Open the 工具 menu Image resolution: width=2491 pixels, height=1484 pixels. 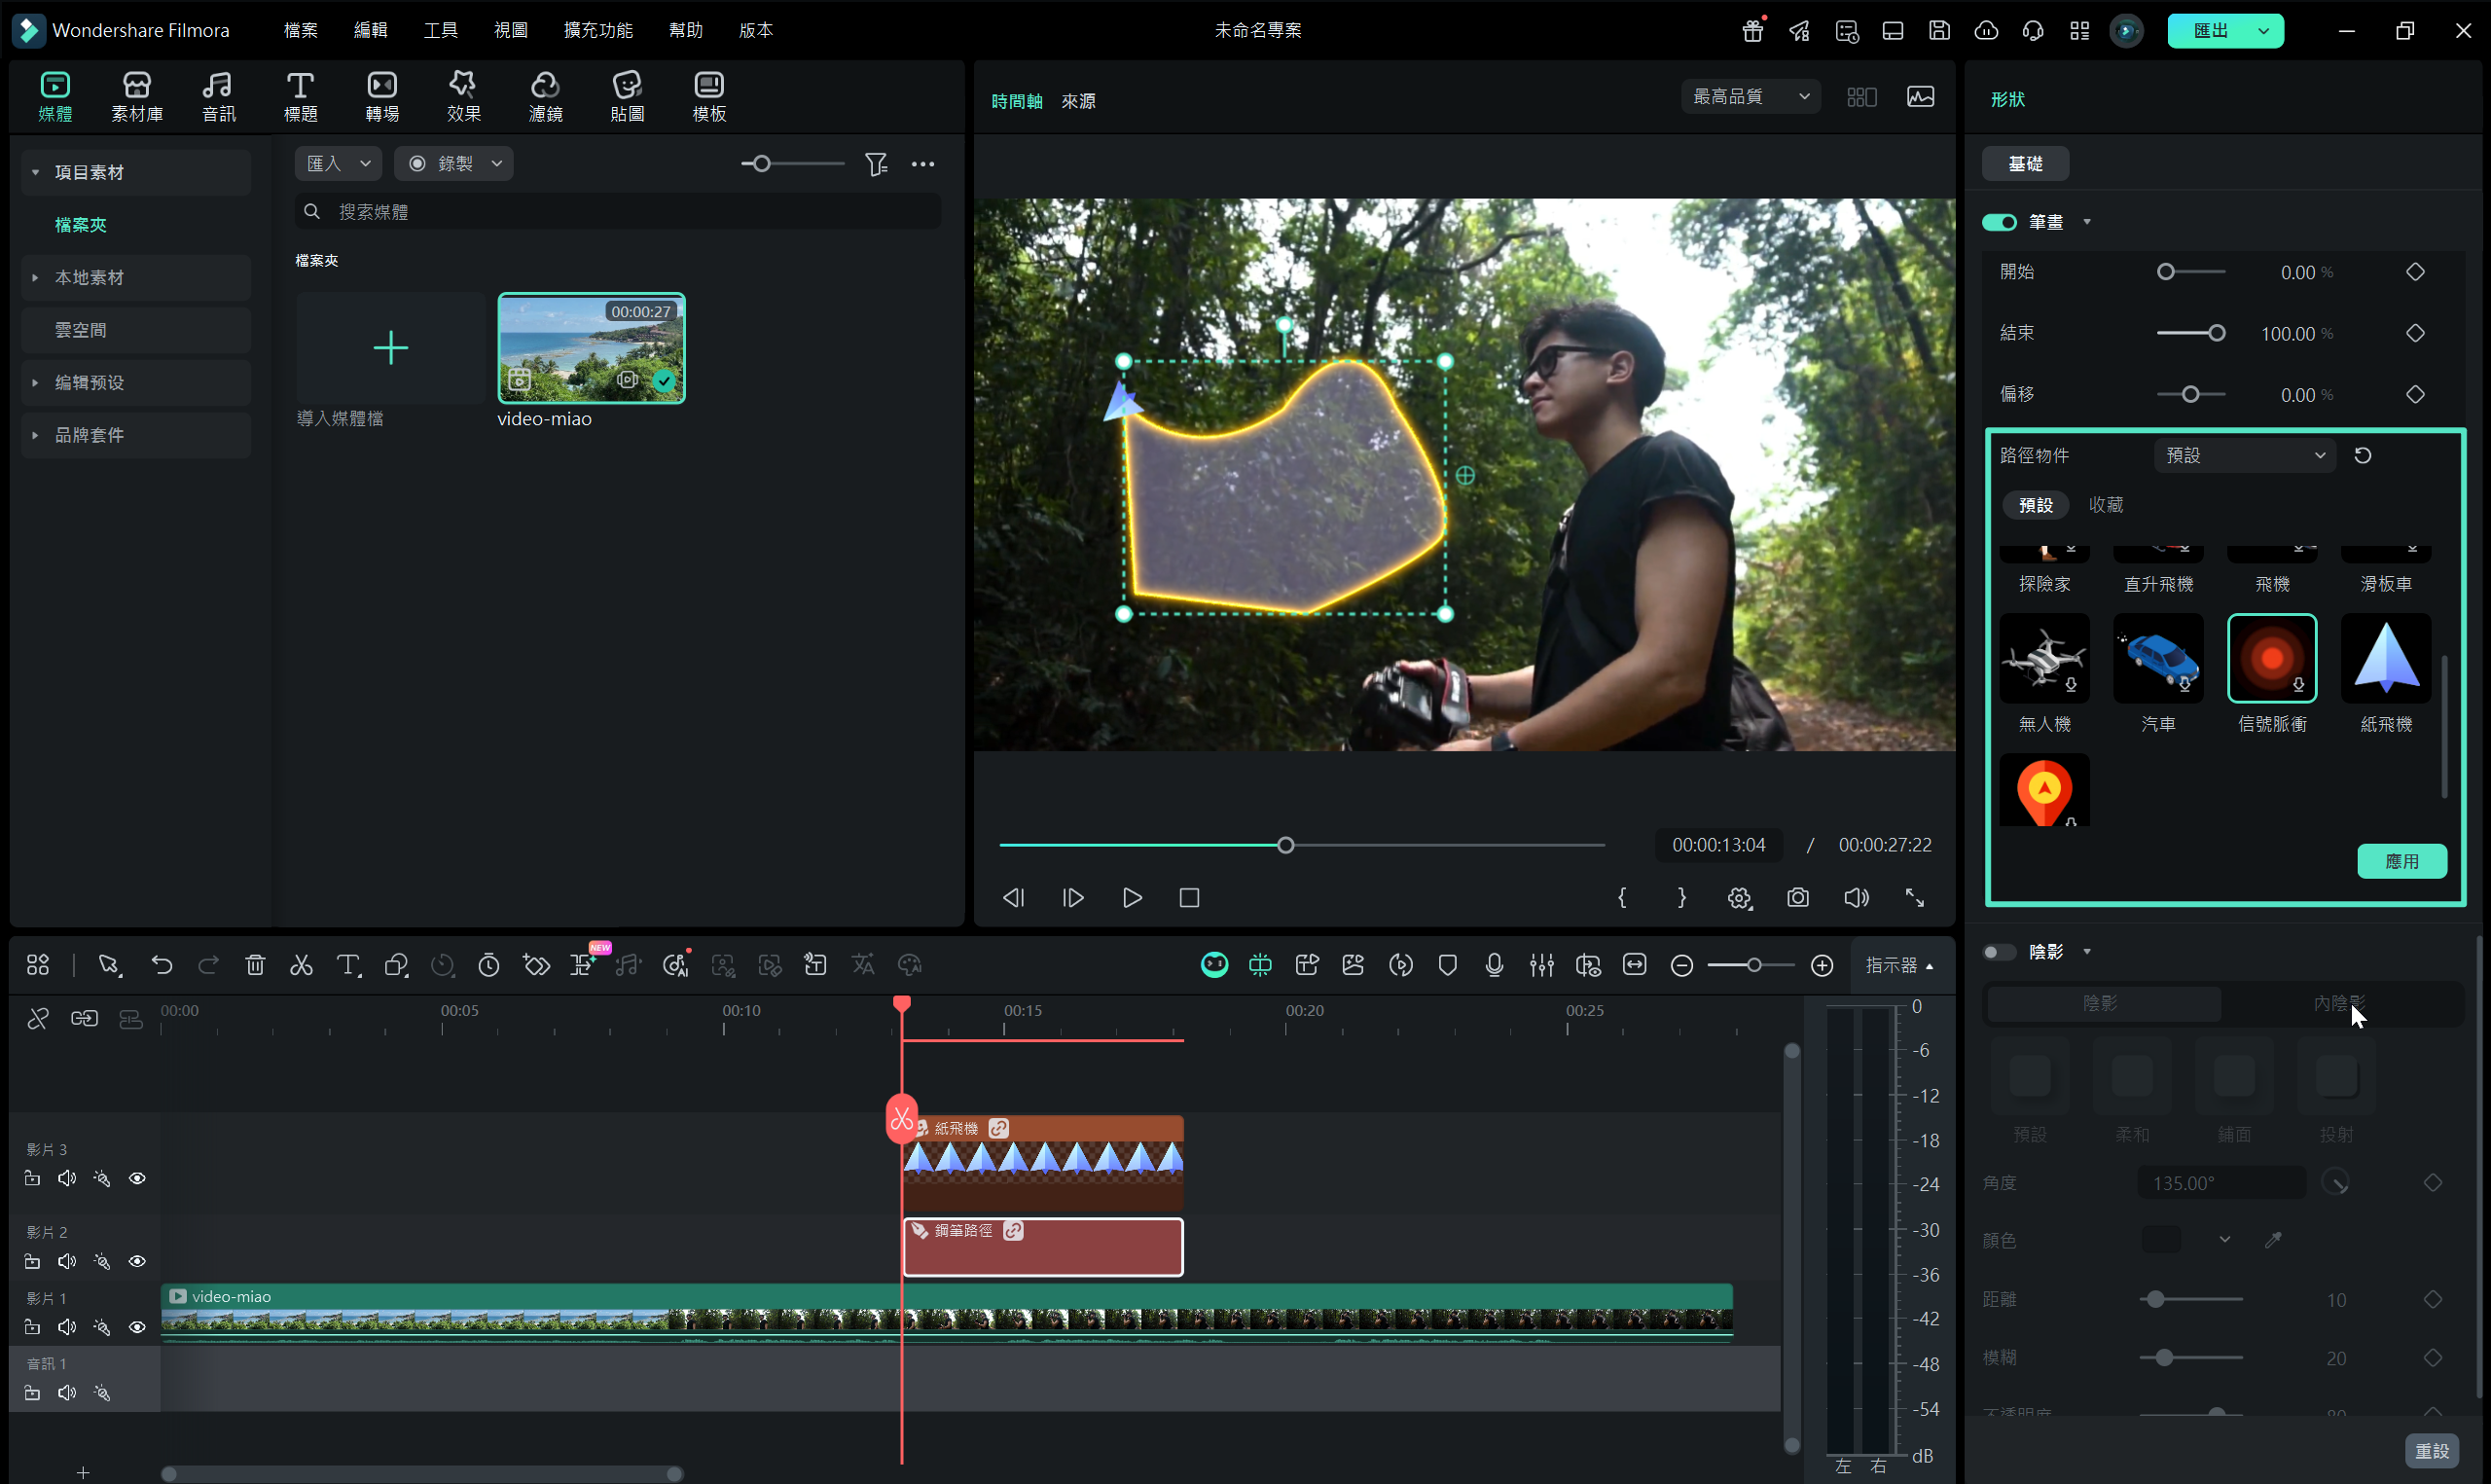(440, 30)
